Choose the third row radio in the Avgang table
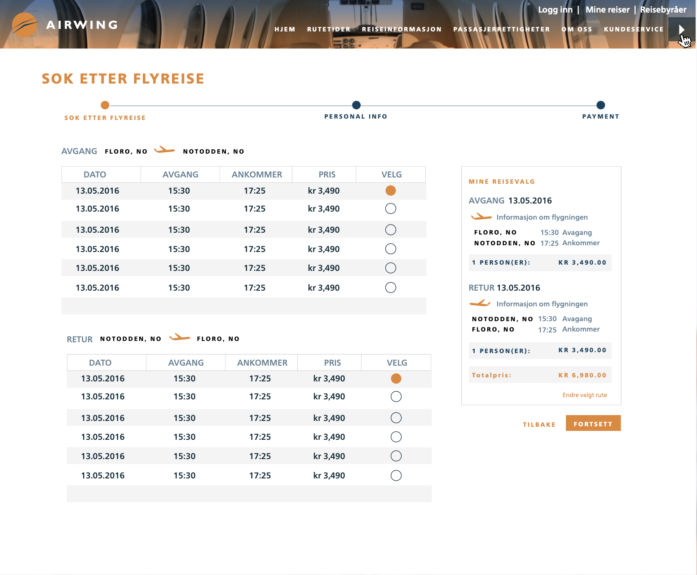Image resolution: width=697 pixels, height=575 pixels. click(x=391, y=230)
